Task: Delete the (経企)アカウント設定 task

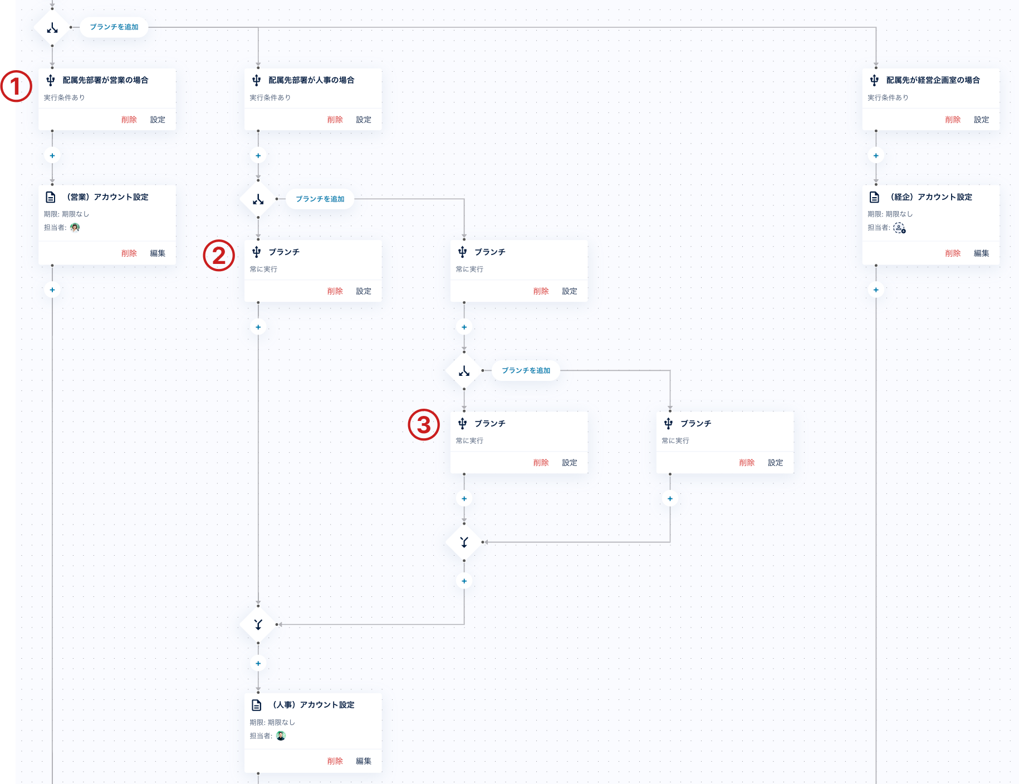Action: (x=953, y=253)
